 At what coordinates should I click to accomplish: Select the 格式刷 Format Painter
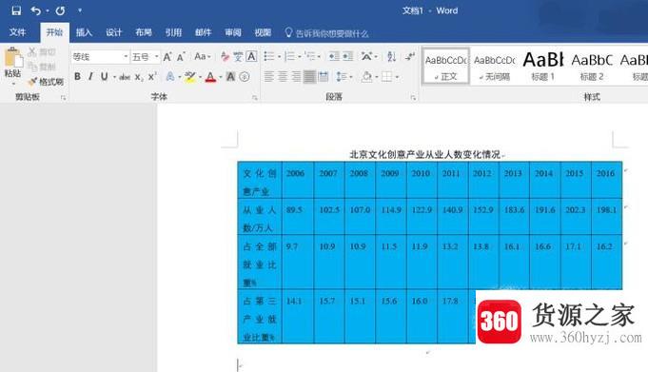[x=46, y=82]
